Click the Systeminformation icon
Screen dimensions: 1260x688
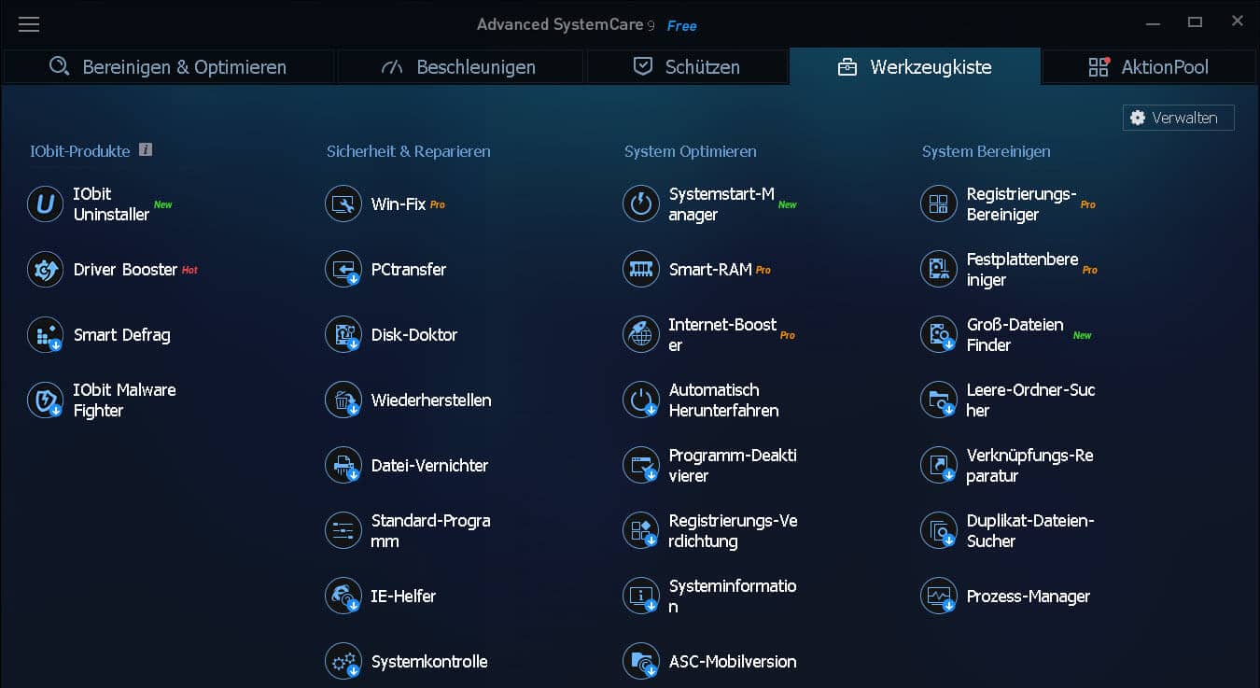pos(640,596)
